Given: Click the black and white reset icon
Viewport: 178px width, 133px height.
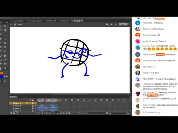Looking at the screenshot, I should click(5, 76).
